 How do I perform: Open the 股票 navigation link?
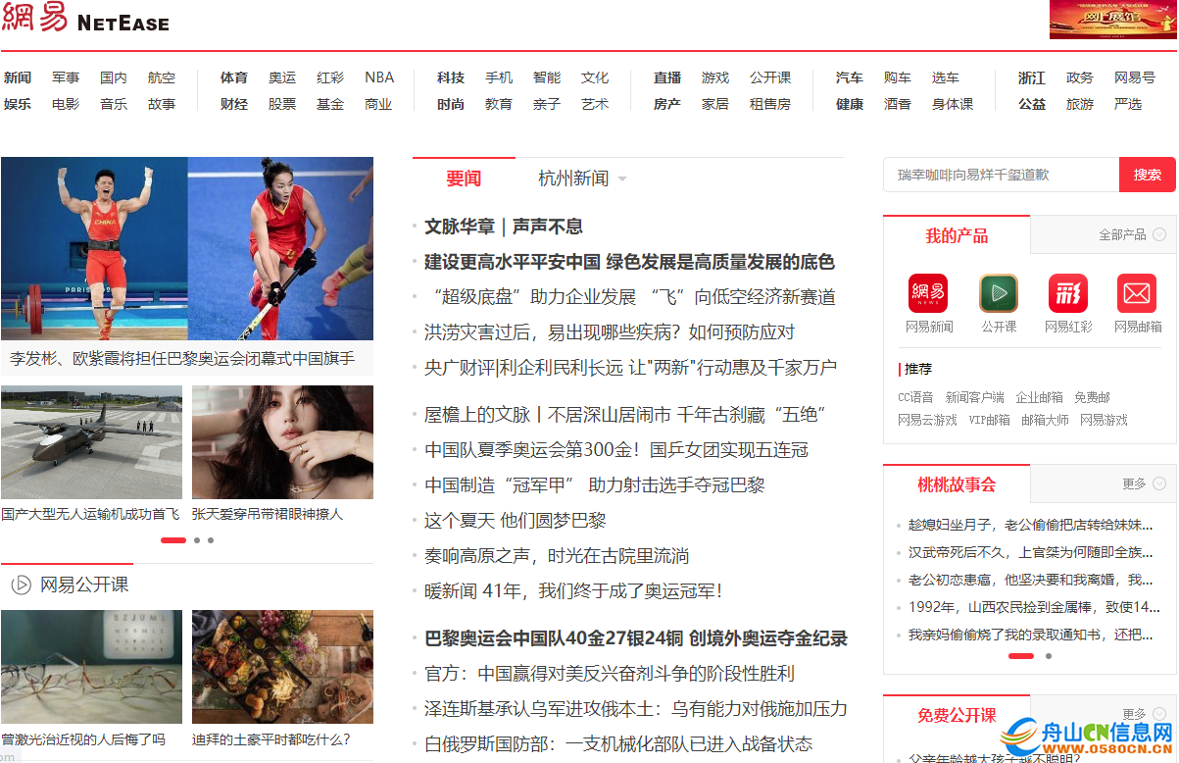coord(282,104)
